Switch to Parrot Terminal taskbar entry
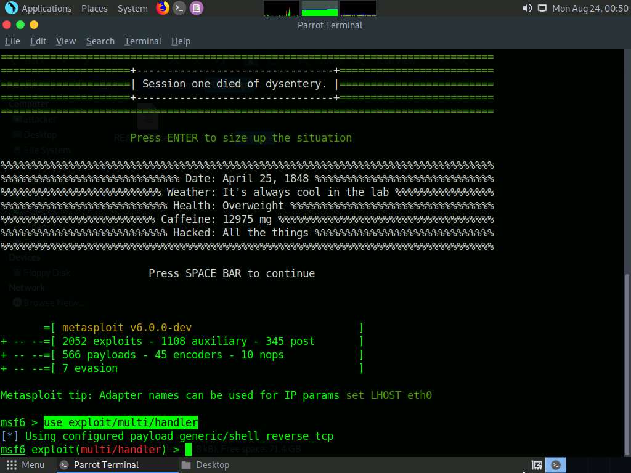Viewport: 631px width, 473px height. pyautogui.click(x=116, y=465)
